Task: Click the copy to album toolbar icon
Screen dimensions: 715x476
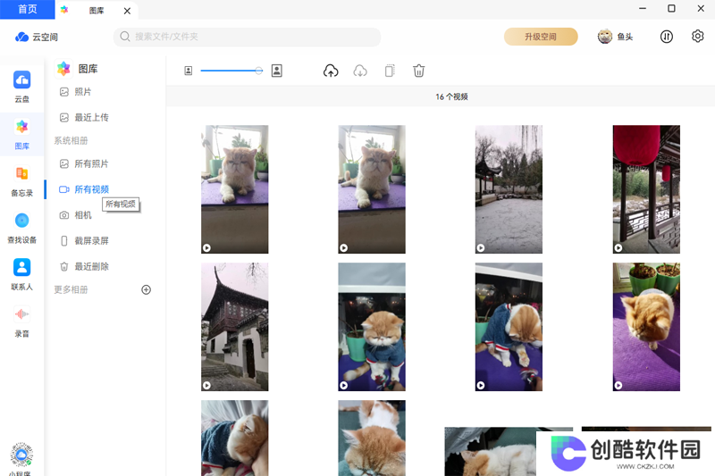Action: pyautogui.click(x=390, y=71)
